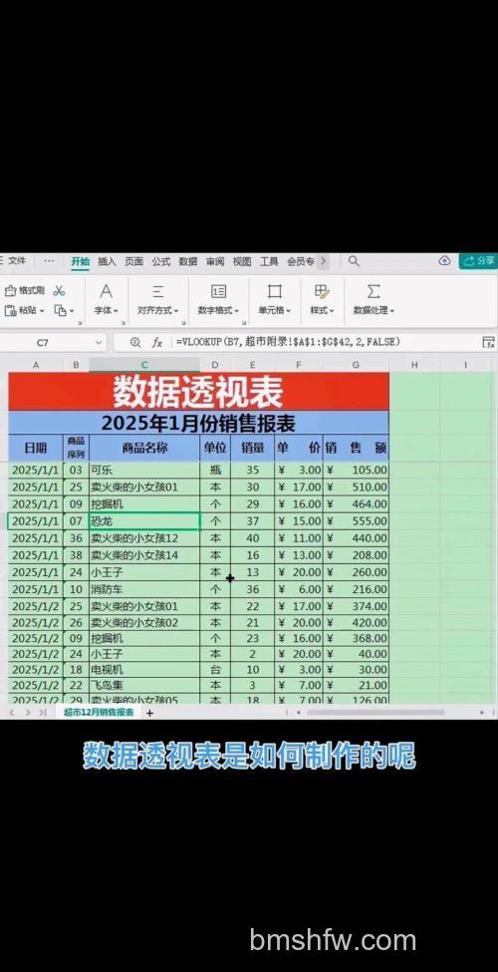This screenshot has height=972, width=498.
Task: Switch to the 会员专 tab
Action: click(x=301, y=261)
